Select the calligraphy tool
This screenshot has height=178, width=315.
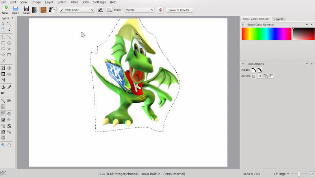9,29
